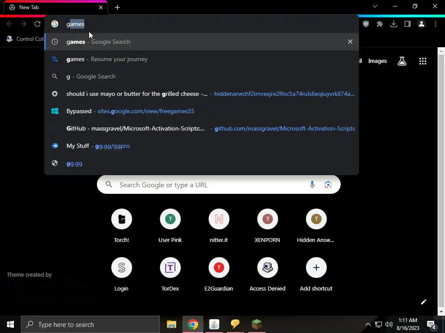Open the uBlock Origin extension icon

click(366, 24)
